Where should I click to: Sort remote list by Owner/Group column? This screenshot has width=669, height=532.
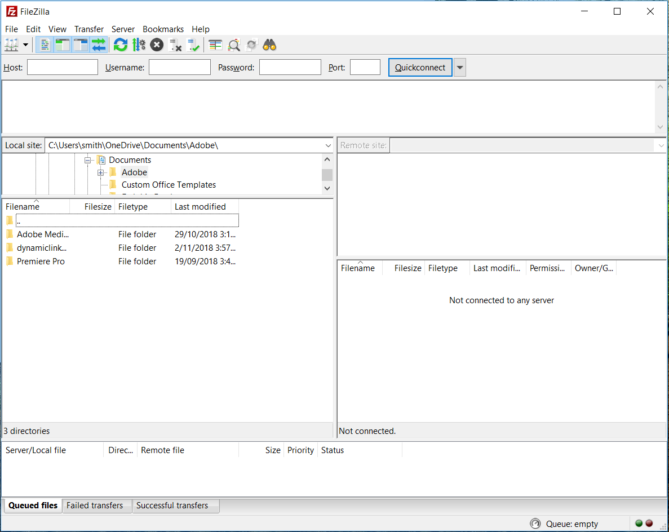594,268
